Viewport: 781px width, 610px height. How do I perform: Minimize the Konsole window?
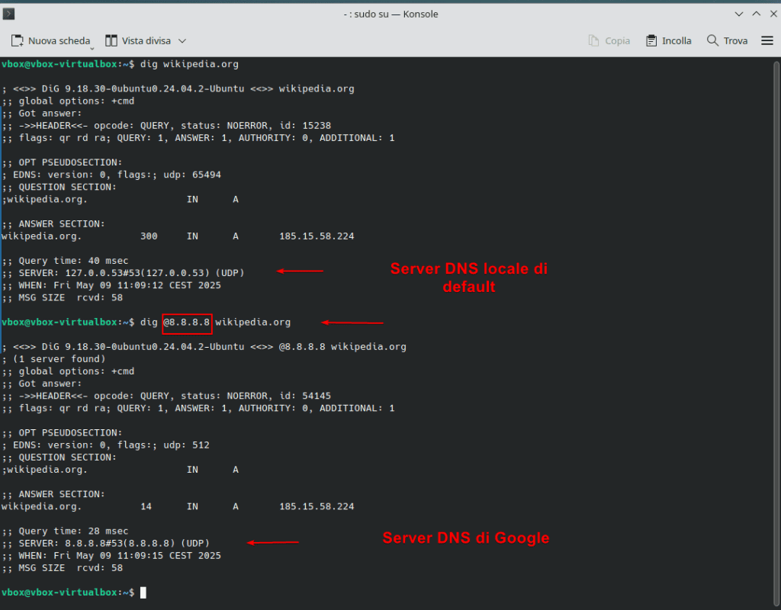click(x=738, y=14)
